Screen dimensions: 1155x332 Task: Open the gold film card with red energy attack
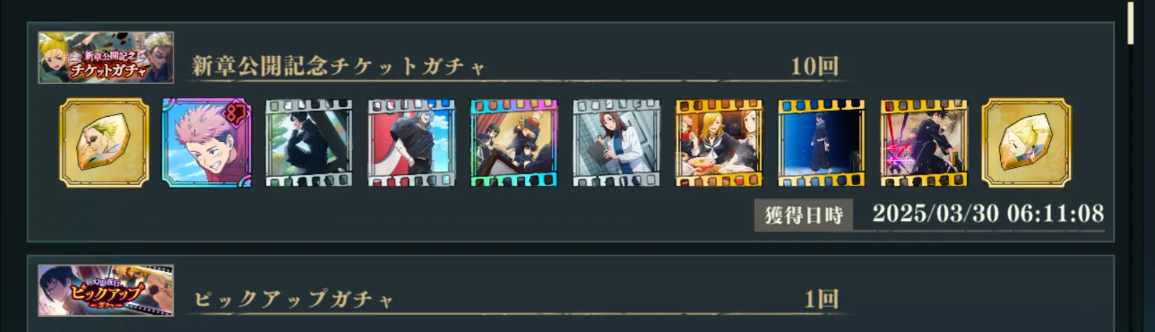tap(924, 143)
